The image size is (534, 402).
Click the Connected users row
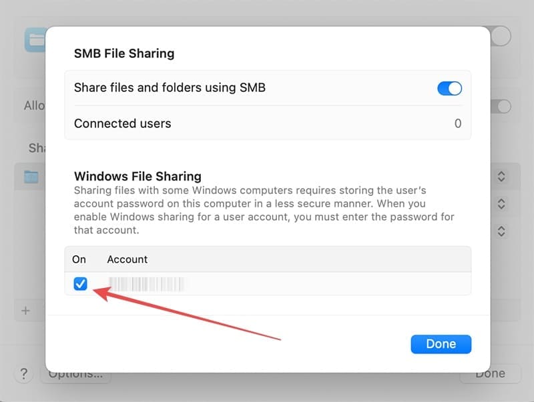[x=267, y=123]
